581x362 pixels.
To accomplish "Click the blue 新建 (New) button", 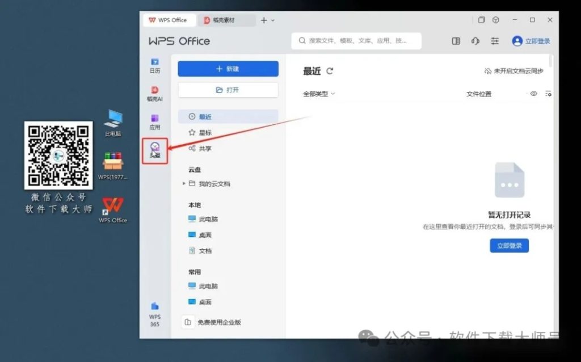I will (228, 69).
